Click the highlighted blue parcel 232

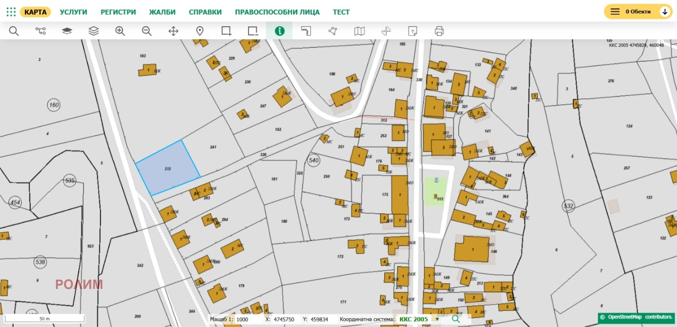pos(168,168)
